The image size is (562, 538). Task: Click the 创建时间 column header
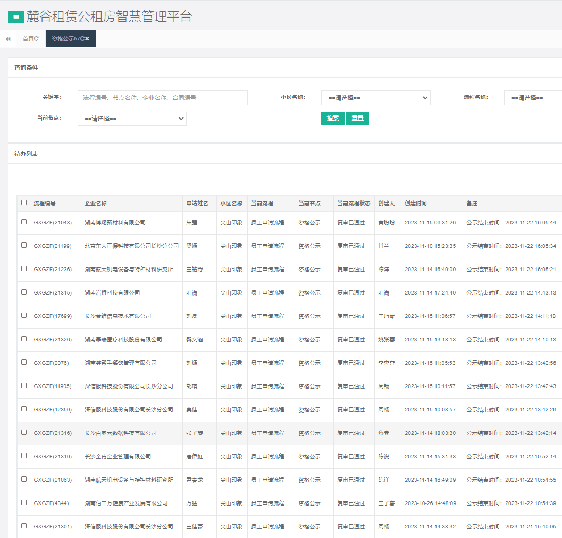coord(415,204)
